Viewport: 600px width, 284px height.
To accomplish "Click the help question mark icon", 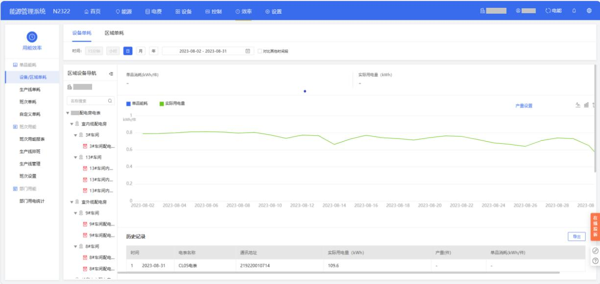I will 595,260.
